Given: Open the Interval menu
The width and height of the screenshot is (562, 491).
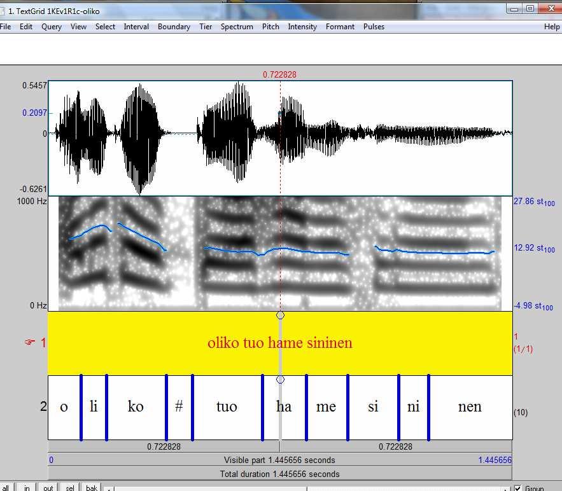Looking at the screenshot, I should pos(136,27).
